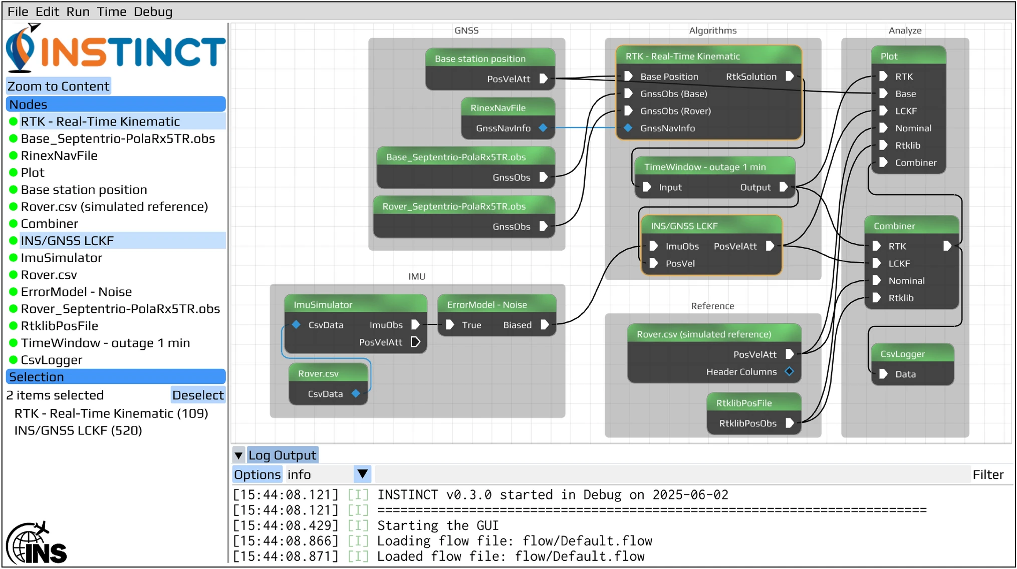Click the ImuObs output pin on ImuSimulator
The width and height of the screenshot is (1017, 569).
point(415,325)
